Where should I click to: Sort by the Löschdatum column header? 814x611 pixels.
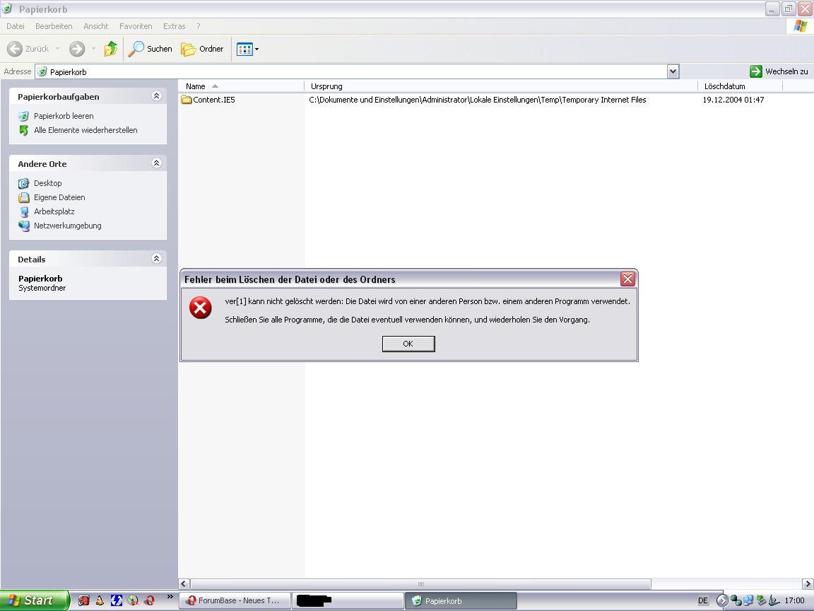point(741,86)
